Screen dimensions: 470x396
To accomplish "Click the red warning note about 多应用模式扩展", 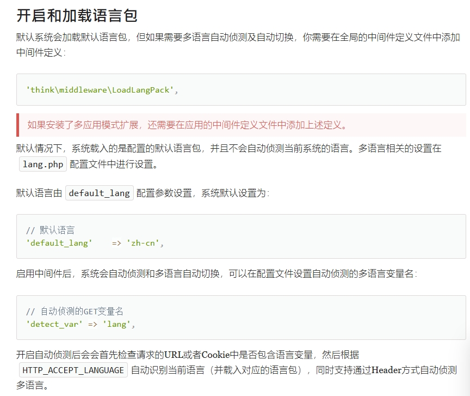I will (x=187, y=125).
